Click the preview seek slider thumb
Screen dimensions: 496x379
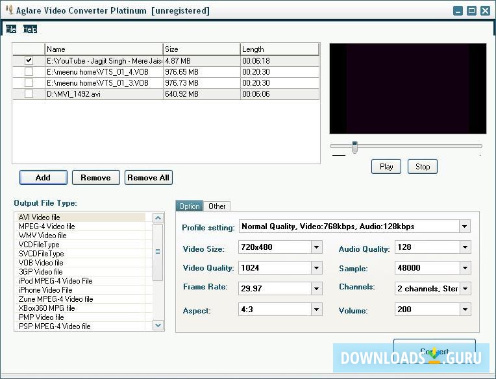354,147
